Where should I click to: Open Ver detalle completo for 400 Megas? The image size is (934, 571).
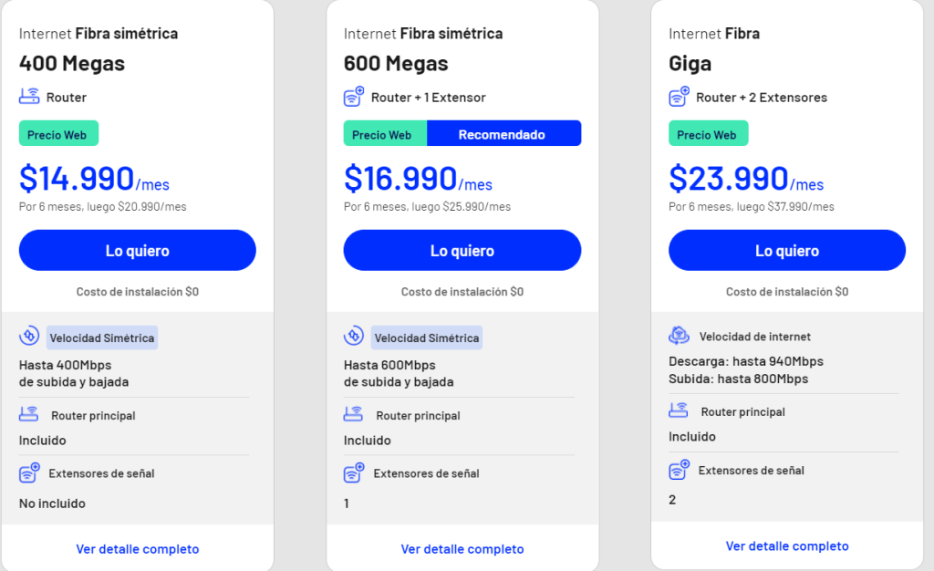[x=138, y=549]
